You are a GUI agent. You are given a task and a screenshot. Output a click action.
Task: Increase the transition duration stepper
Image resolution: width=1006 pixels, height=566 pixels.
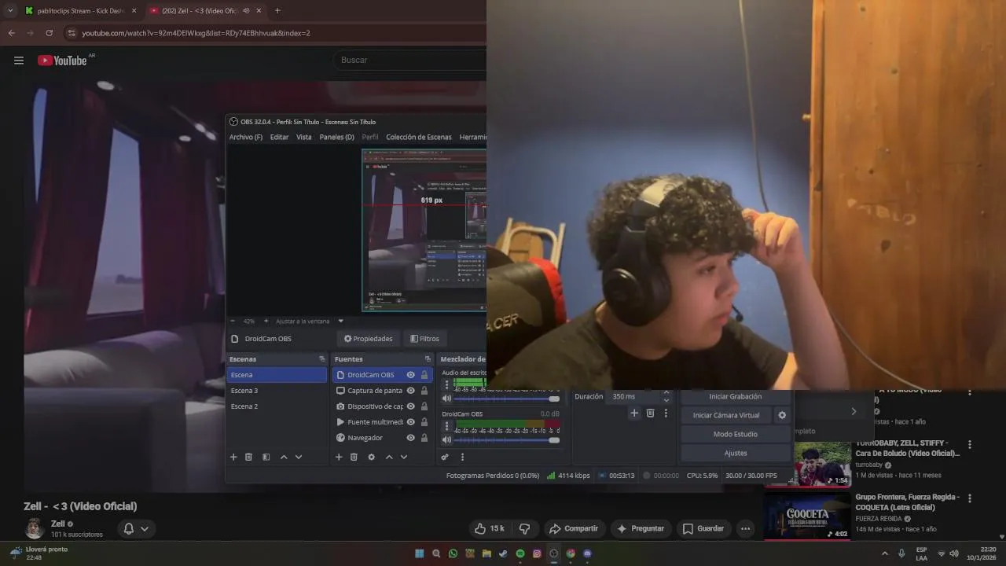(x=666, y=392)
